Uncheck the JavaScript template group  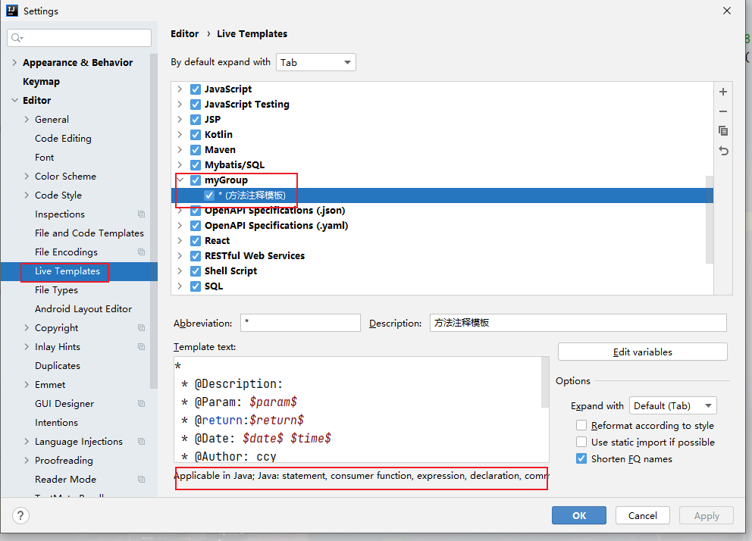pos(196,89)
